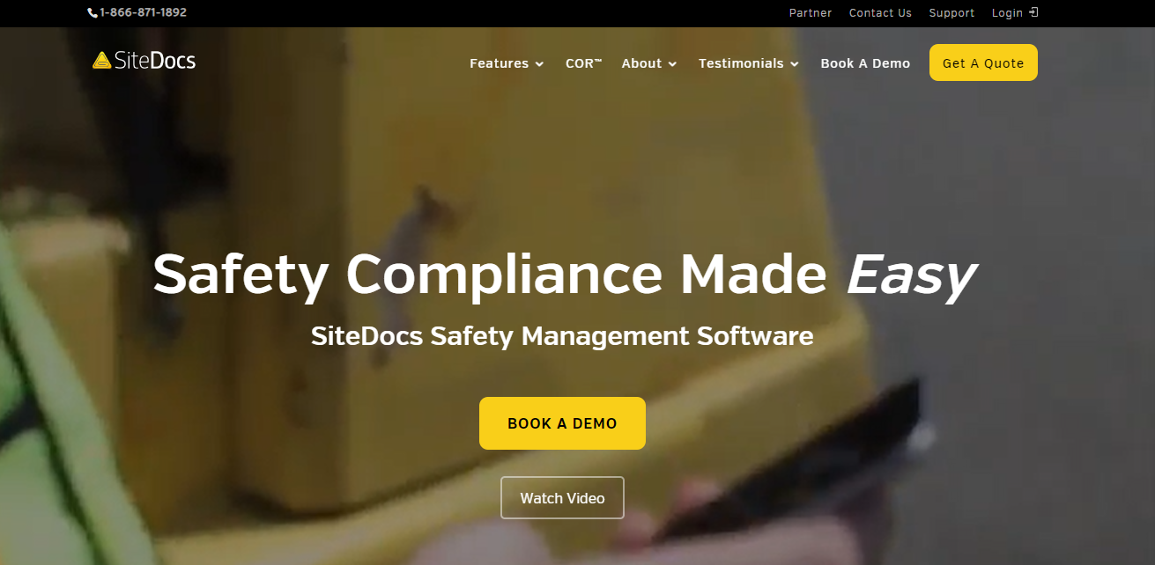The image size is (1155, 565).
Task: Click the phone handset icon in top bar
Action: (x=93, y=13)
